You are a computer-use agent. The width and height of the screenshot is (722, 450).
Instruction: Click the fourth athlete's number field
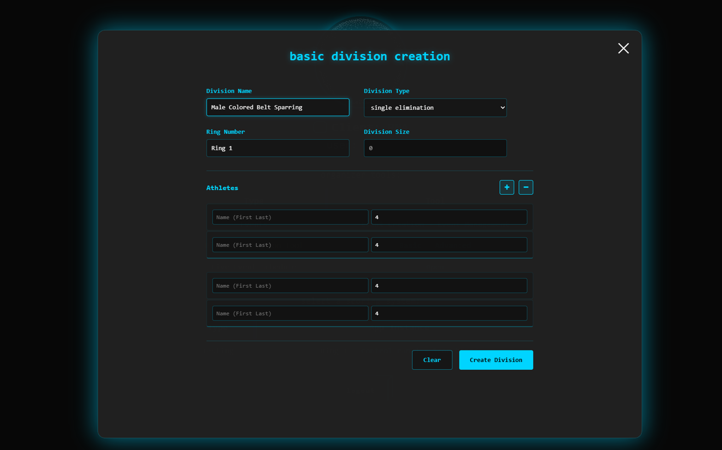[449, 314]
